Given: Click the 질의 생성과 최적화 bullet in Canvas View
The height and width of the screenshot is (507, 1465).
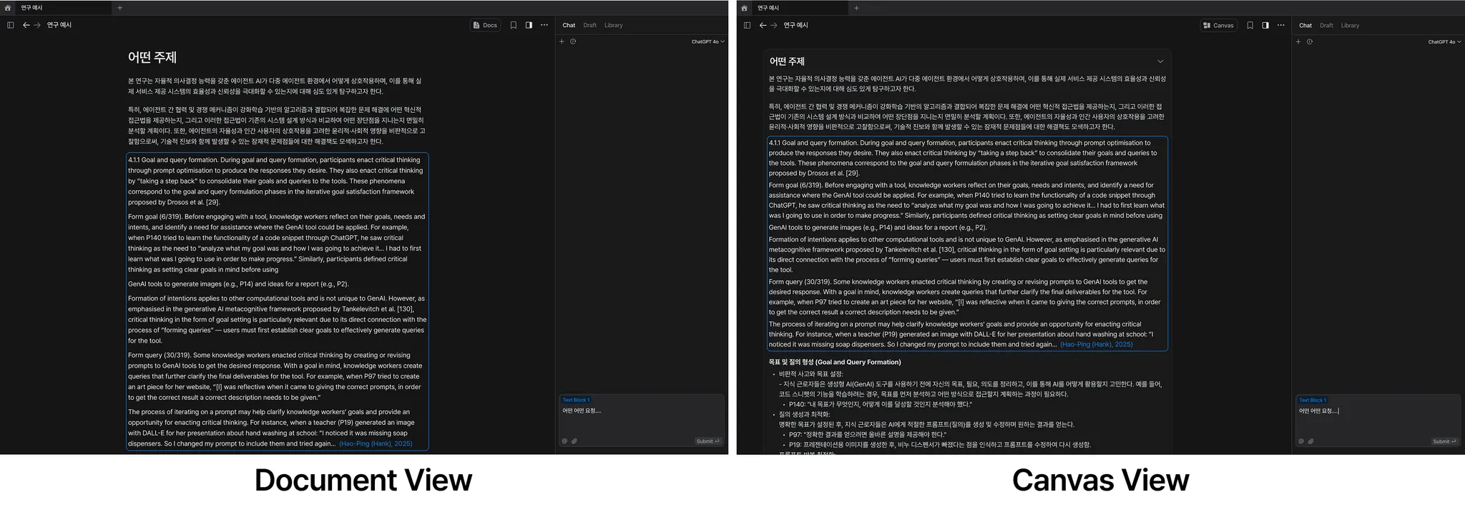Looking at the screenshot, I should click(x=804, y=414).
